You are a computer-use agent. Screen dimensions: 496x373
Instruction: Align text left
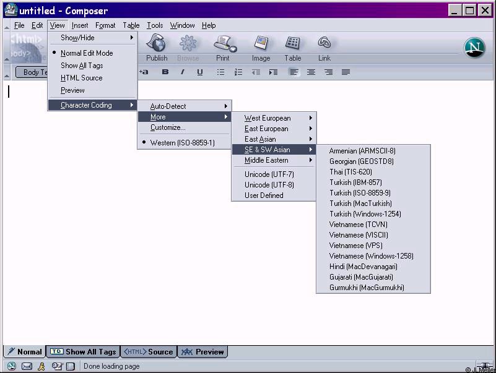294,72
